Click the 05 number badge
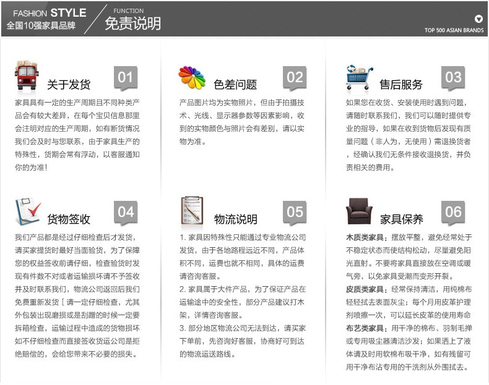The height and width of the screenshot is (385, 489). (295, 213)
